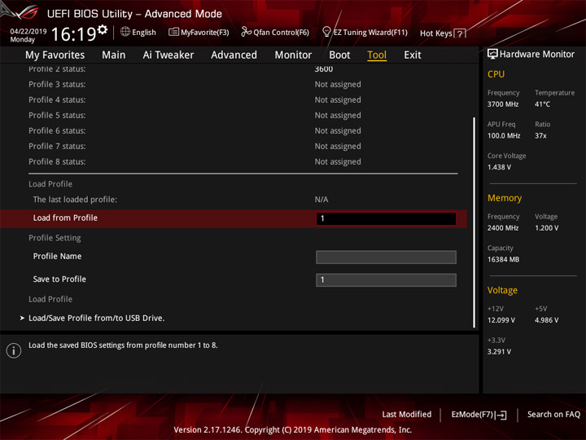The width and height of the screenshot is (586, 440).
Task: Select the Load from Profile row label
Action: [x=65, y=218]
